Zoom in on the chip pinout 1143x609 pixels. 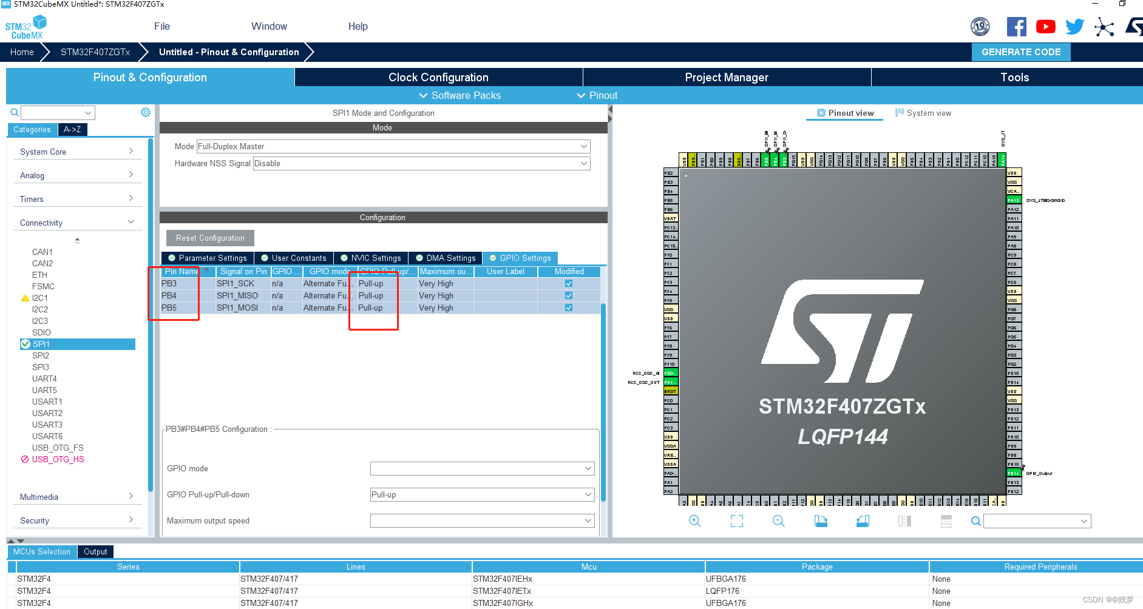(x=695, y=521)
